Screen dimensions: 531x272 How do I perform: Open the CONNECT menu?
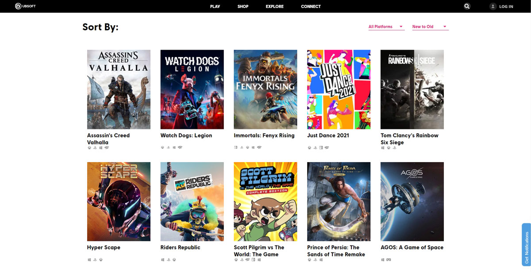click(311, 7)
